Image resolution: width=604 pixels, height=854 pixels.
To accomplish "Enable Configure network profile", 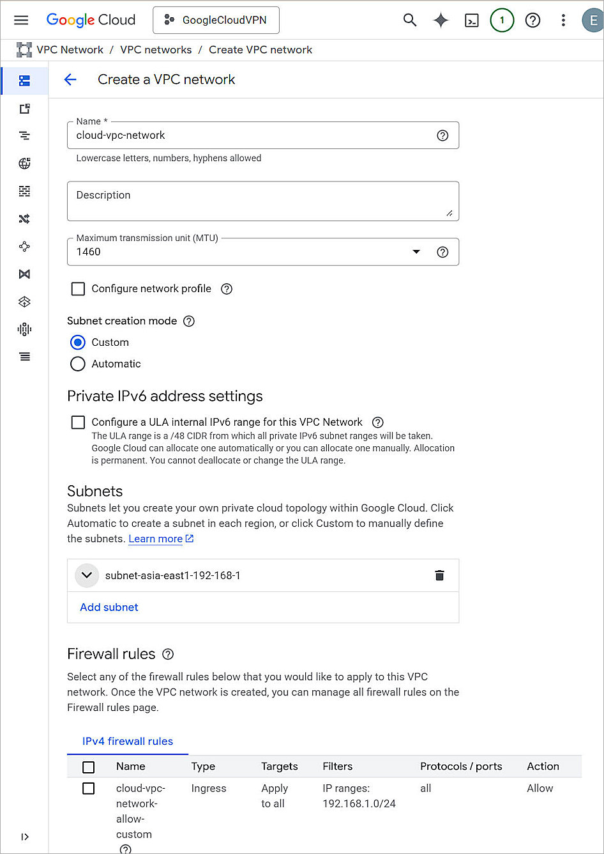I will tap(77, 289).
